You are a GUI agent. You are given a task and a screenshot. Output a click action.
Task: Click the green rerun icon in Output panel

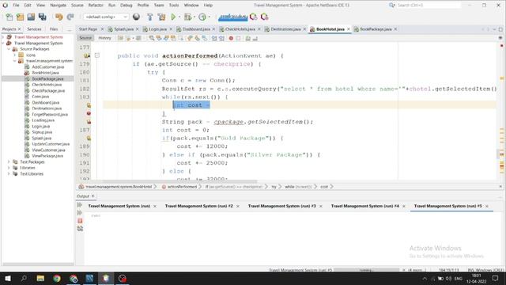(80, 205)
